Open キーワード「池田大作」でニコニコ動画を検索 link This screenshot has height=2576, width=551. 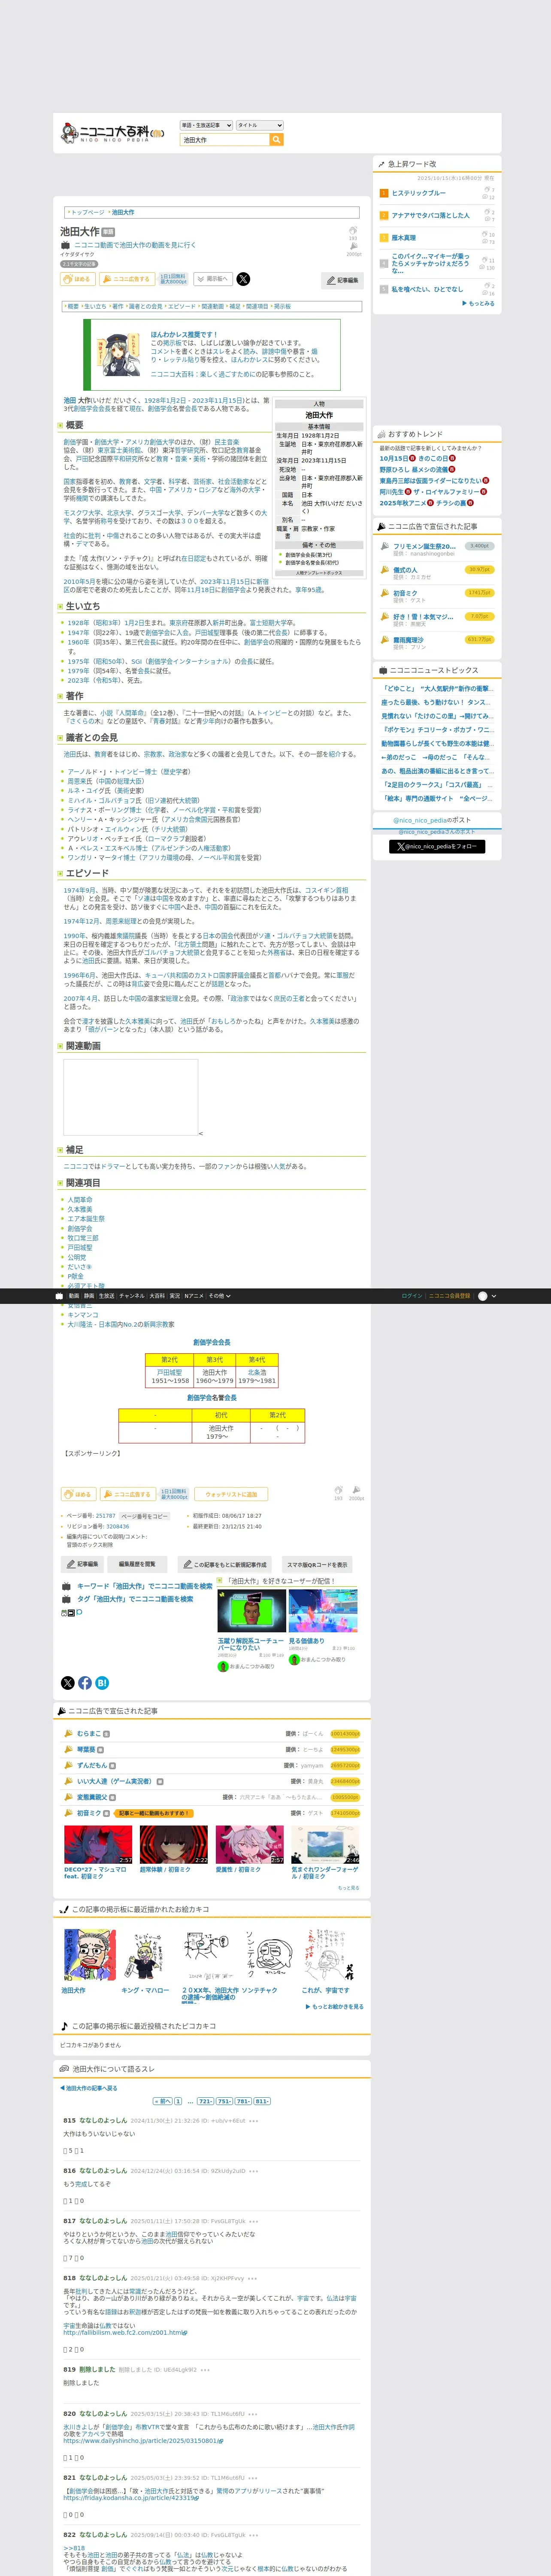145,1586
